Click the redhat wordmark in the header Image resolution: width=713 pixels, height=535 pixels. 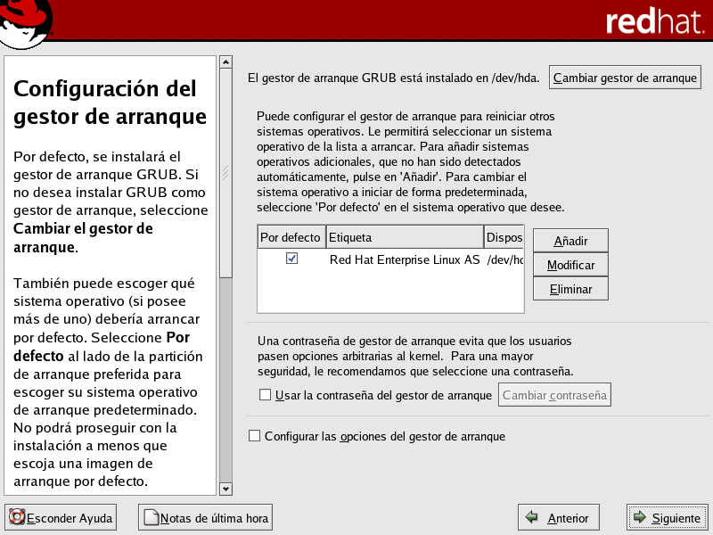pyautogui.click(x=654, y=21)
